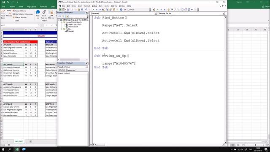
Task: Toggle Use Relative References in Excel ribbon
Action: click(x=23, y=14)
